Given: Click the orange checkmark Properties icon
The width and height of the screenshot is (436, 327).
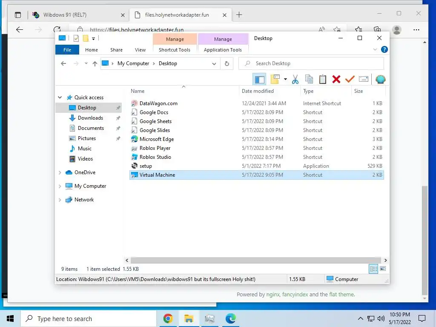Looking at the screenshot, I should 350,79.
